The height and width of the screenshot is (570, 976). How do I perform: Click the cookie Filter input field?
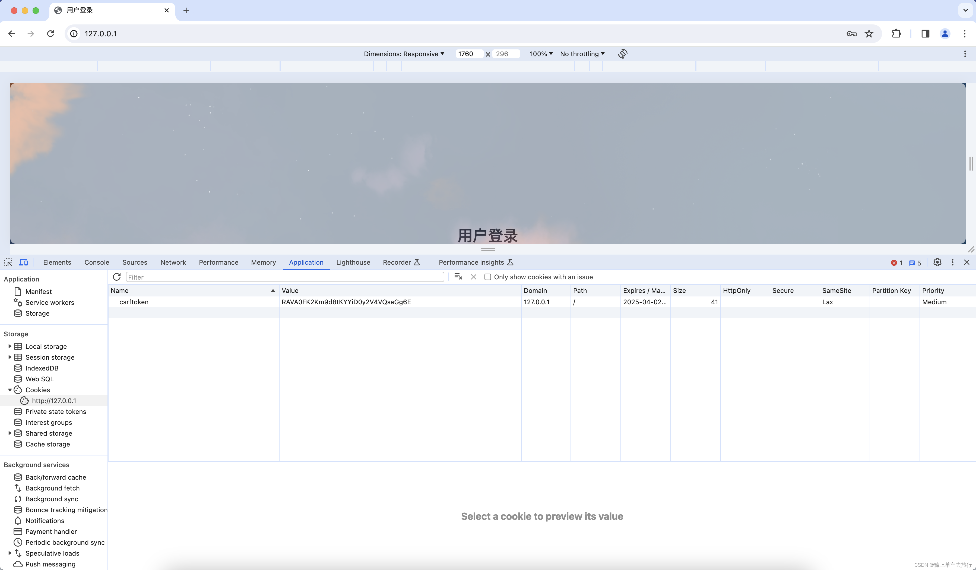285,277
